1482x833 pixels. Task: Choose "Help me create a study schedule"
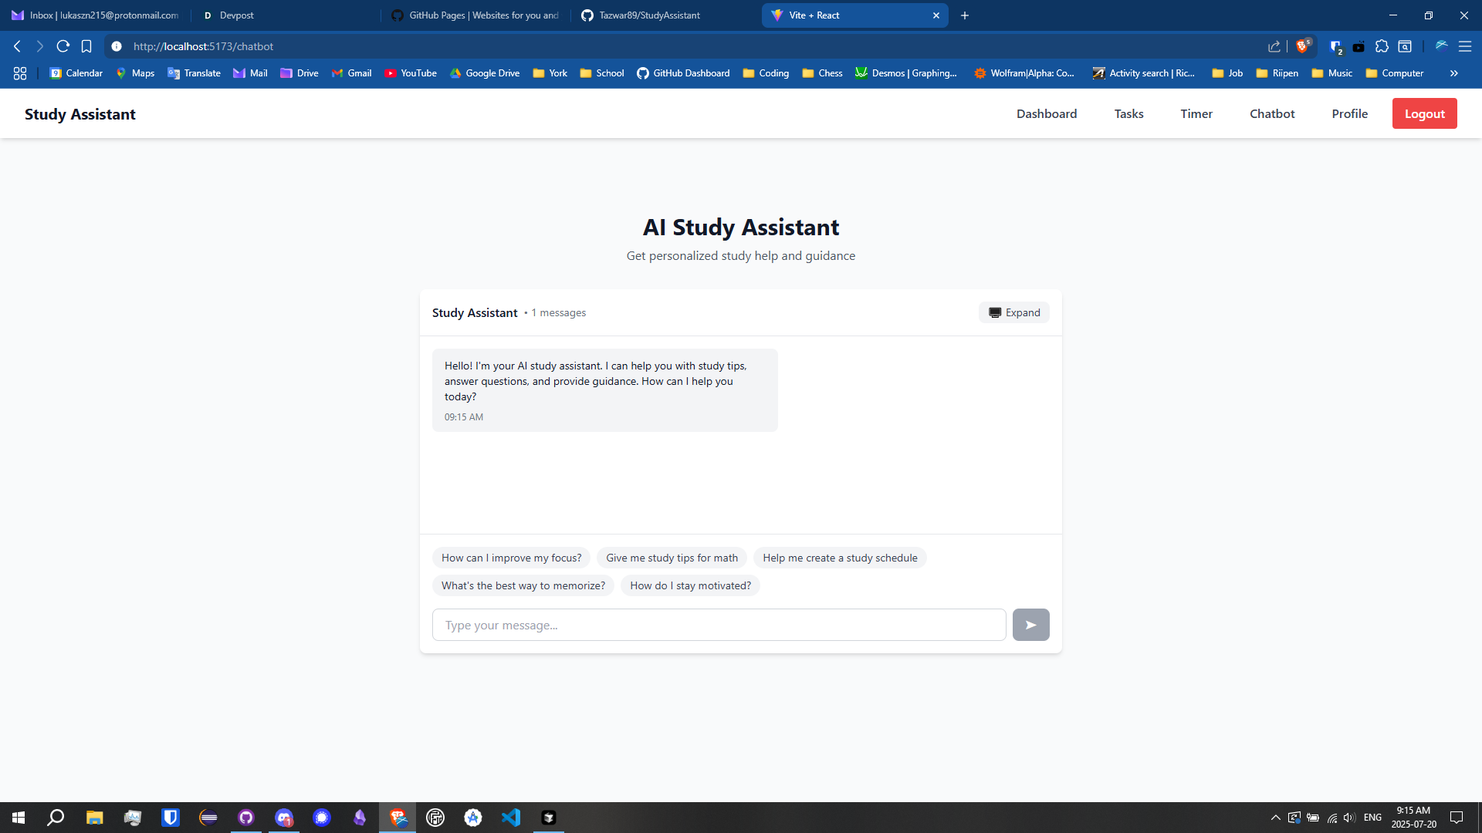point(840,558)
